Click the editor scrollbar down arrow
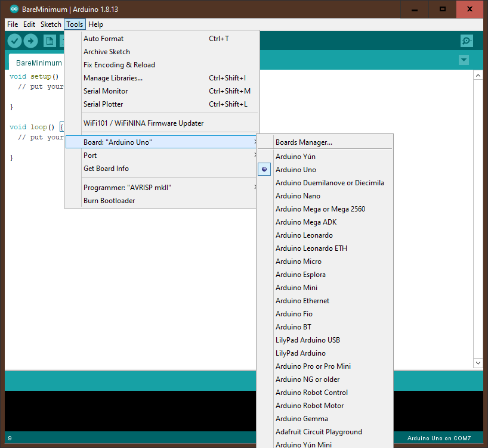Image resolution: width=488 pixels, height=448 pixels. 478,363
